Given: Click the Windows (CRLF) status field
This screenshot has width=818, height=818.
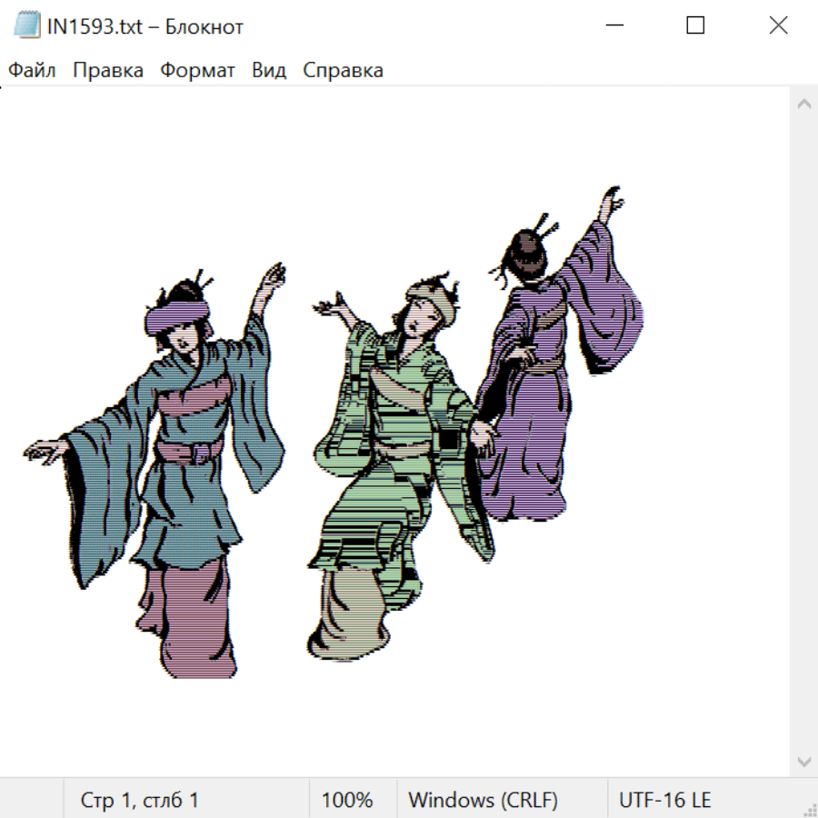Looking at the screenshot, I should point(483,800).
